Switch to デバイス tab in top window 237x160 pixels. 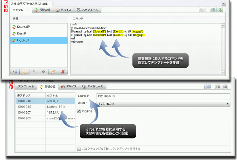tap(64, 10)
